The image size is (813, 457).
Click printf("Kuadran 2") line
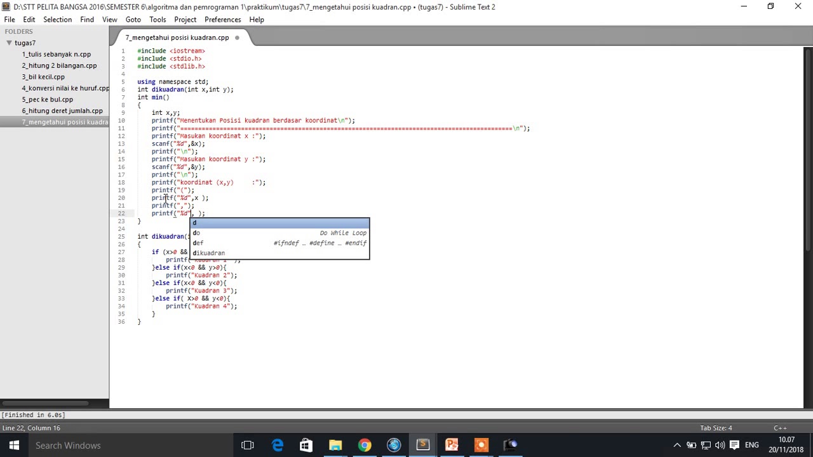click(x=201, y=275)
